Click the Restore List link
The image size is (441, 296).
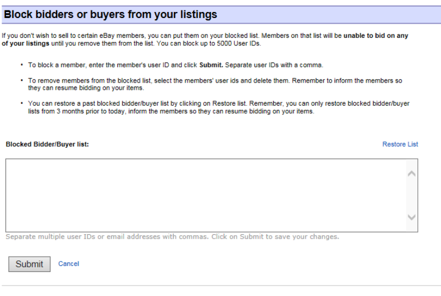(x=400, y=144)
